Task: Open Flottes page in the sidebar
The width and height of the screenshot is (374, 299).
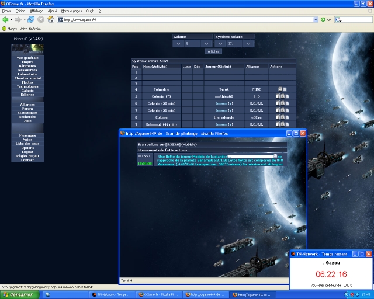Action: tap(27, 82)
